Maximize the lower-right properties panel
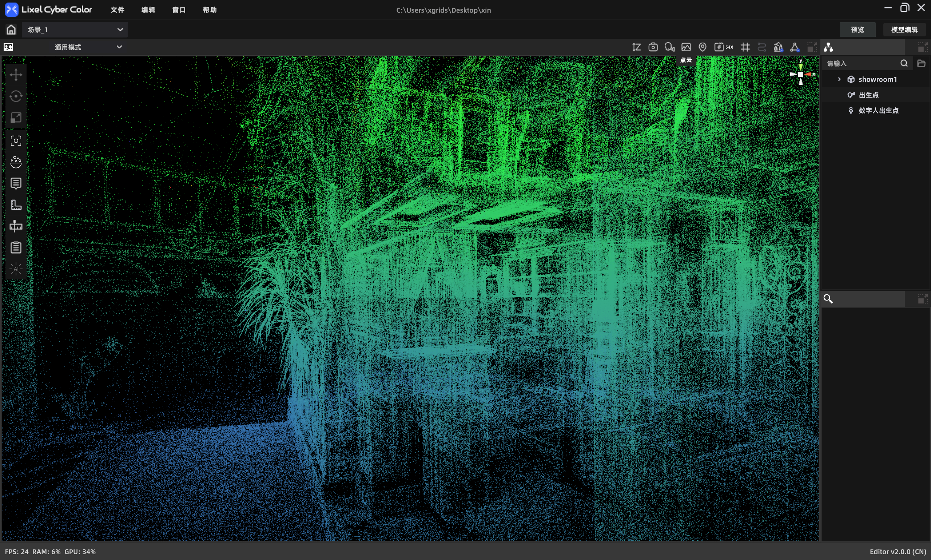This screenshot has width=931, height=560. [923, 299]
